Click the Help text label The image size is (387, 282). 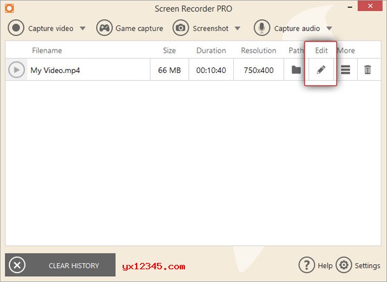click(x=325, y=265)
